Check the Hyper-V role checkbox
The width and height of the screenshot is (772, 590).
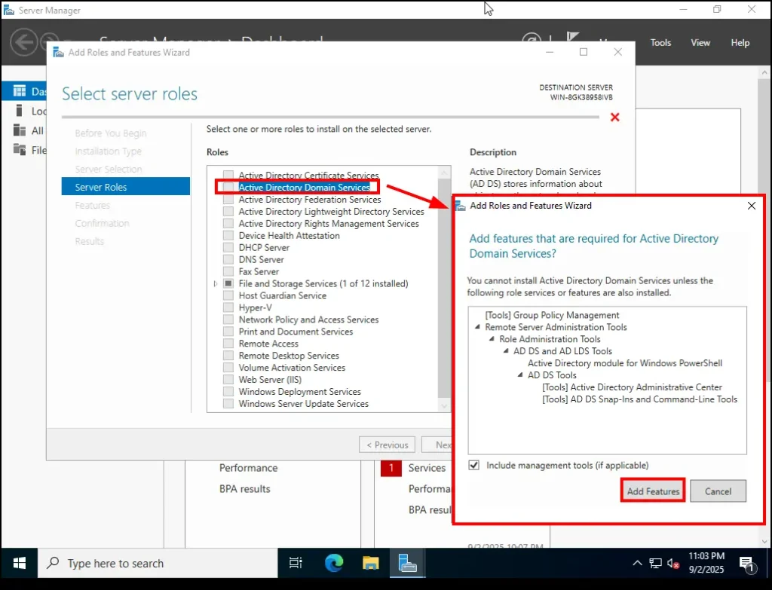click(x=228, y=307)
